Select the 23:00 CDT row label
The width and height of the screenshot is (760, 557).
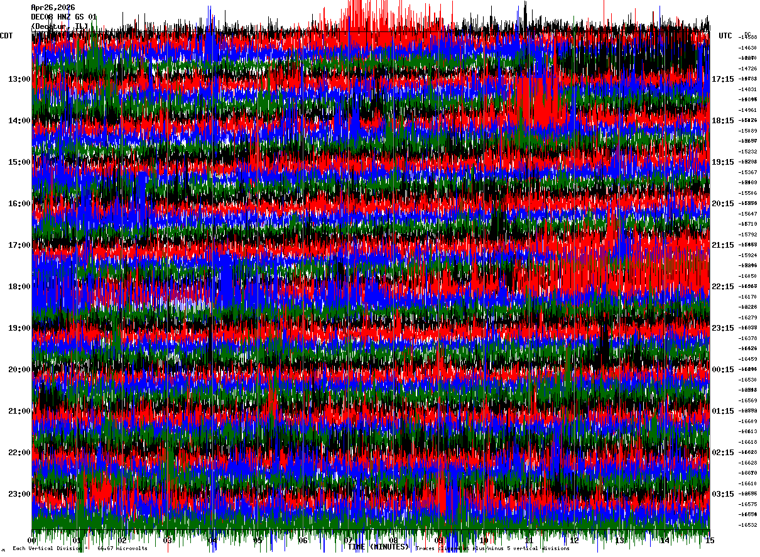pyautogui.click(x=19, y=494)
